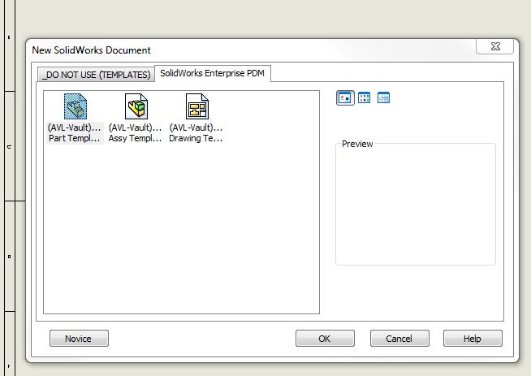Open the SolidWorks Enterprise PDM tab
The width and height of the screenshot is (531, 376).
pyautogui.click(x=213, y=73)
